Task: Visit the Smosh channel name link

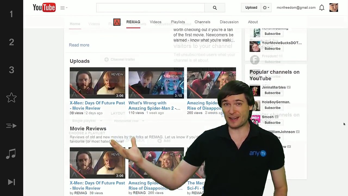Action: (x=268, y=117)
